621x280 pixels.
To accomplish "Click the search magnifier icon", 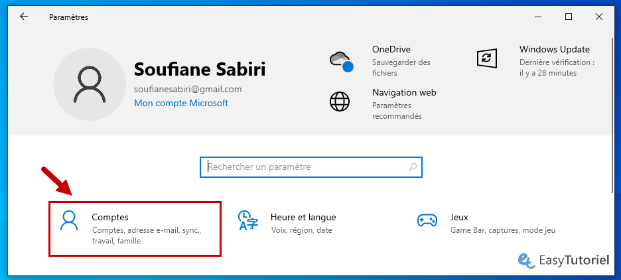I will point(413,167).
